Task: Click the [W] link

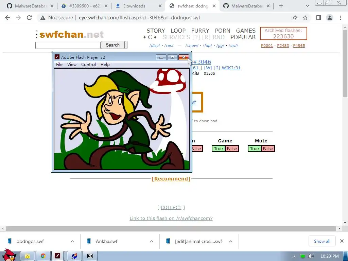Action: (x=208, y=68)
